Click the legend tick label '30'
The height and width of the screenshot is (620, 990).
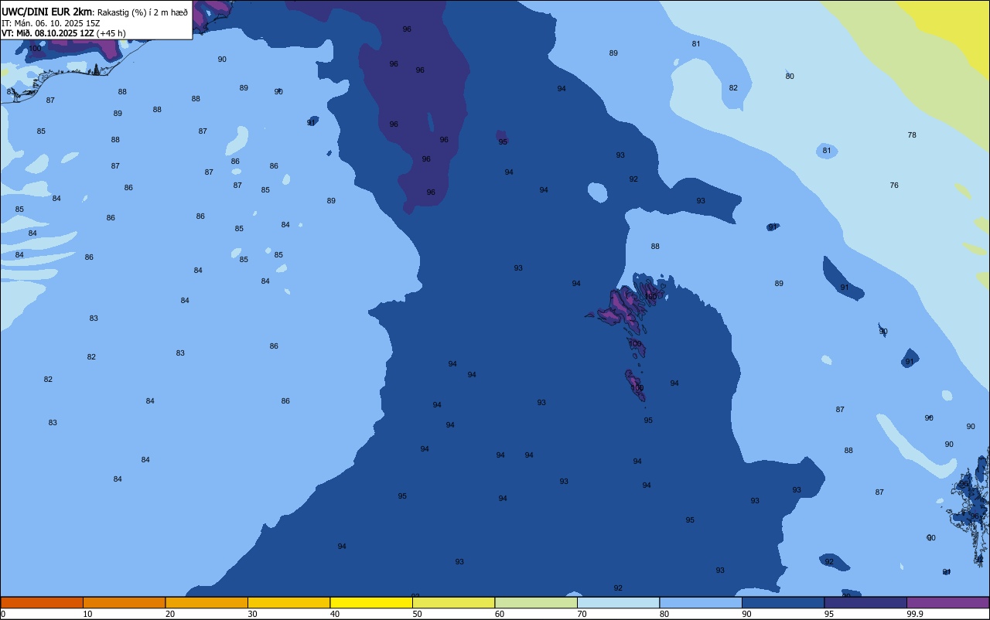pos(252,614)
